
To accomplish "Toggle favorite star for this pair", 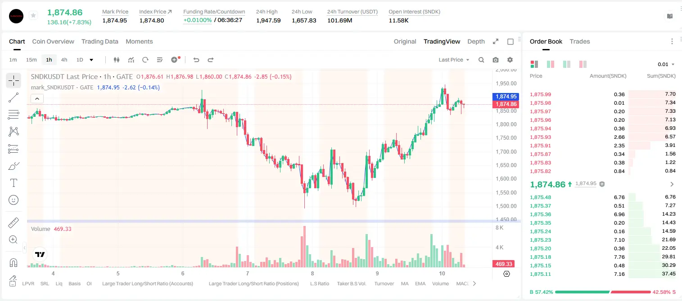I will [33, 16].
